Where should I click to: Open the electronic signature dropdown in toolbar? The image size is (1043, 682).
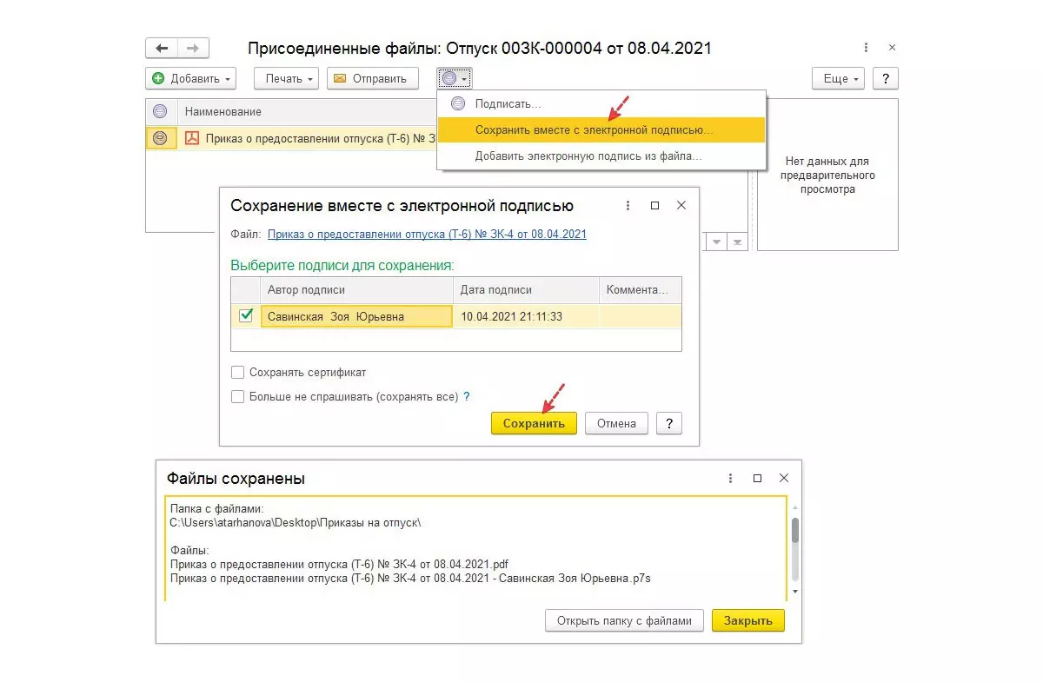pyautogui.click(x=455, y=78)
